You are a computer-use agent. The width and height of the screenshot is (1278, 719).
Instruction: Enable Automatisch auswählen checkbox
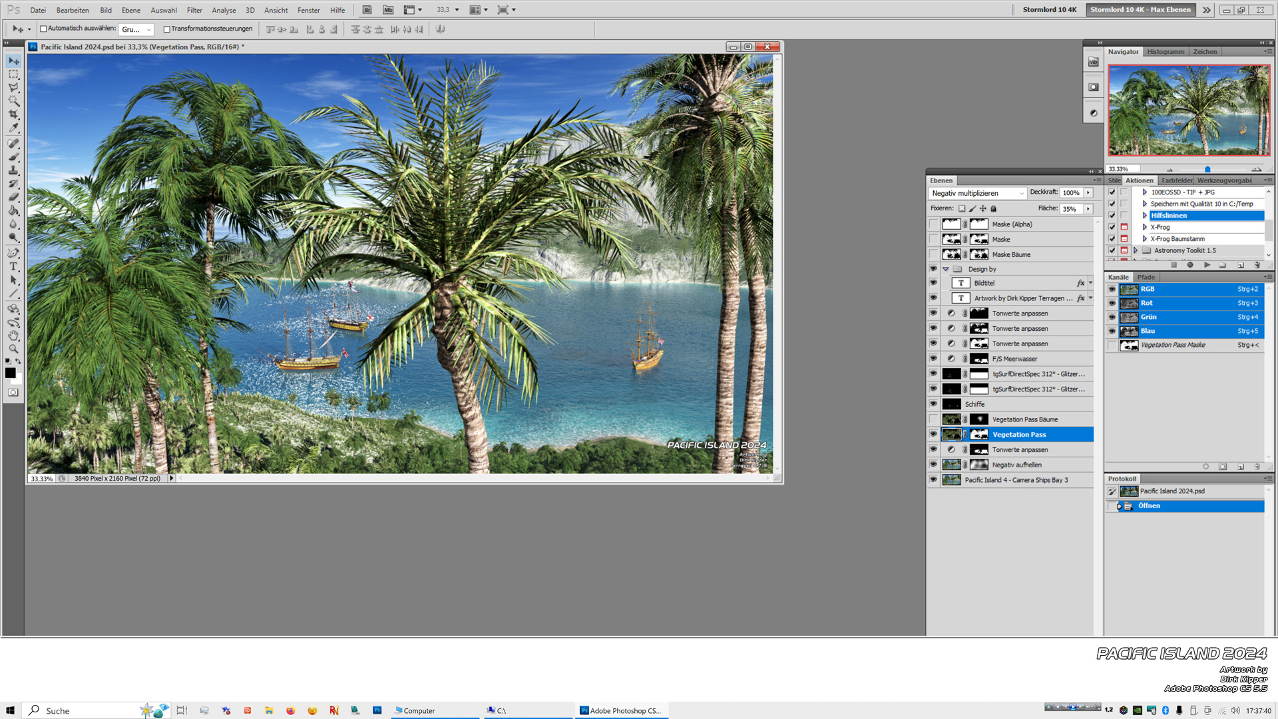pos(43,29)
